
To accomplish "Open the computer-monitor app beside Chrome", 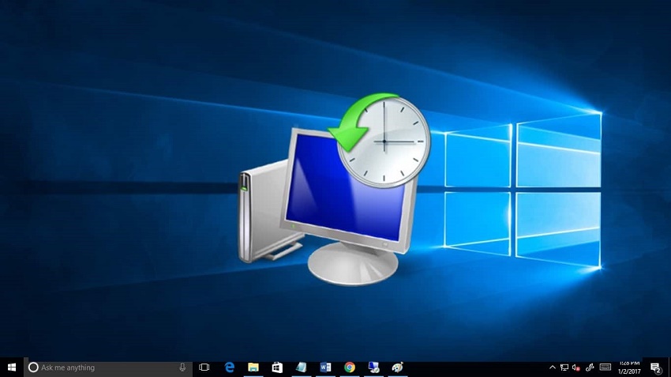I will pos(373,368).
